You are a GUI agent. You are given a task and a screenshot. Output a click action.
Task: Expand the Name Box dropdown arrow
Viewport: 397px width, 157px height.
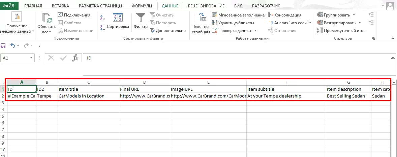coord(31,58)
